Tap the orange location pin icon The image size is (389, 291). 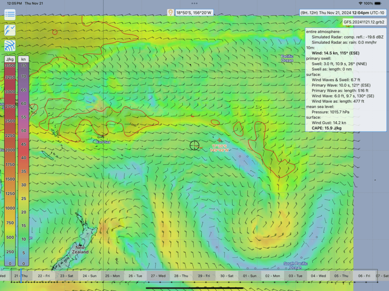171,13
